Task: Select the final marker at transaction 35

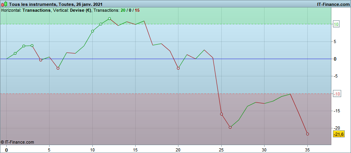Action: (x=308, y=134)
